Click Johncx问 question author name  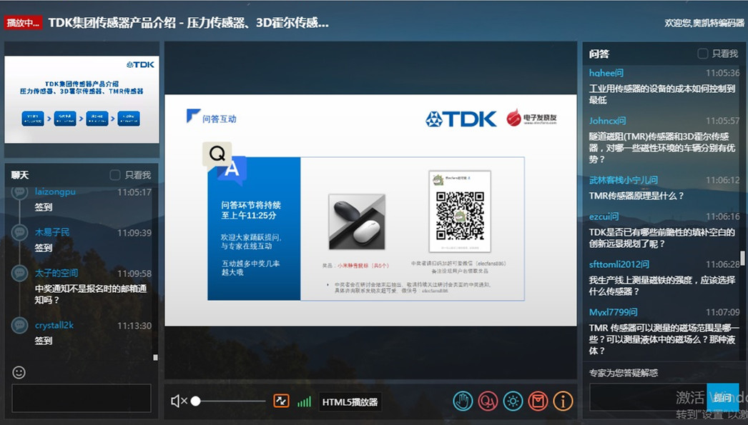(607, 121)
